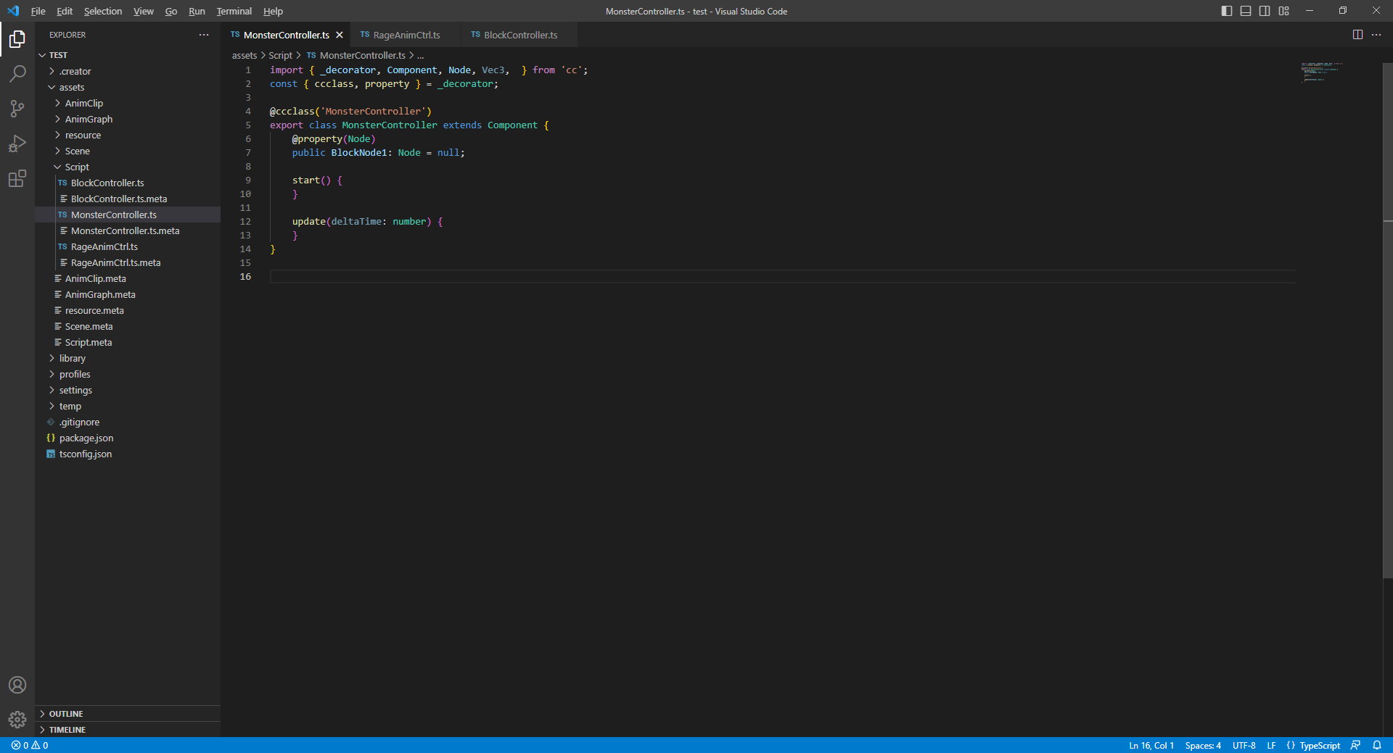The image size is (1393, 753).
Task: Click the code minimap preview
Action: pos(1322,72)
